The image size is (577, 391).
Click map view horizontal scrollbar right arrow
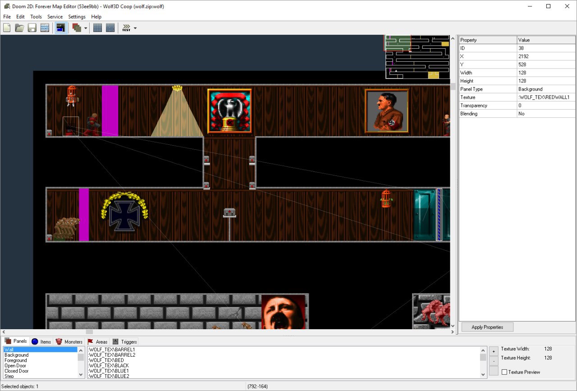[453, 332]
